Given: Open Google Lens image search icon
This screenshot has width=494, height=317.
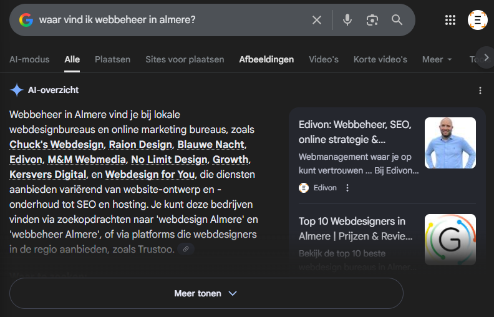Looking at the screenshot, I should point(372,20).
